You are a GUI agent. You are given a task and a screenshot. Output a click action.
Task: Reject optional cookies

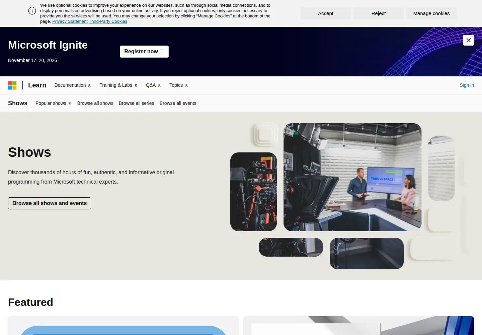point(379,13)
